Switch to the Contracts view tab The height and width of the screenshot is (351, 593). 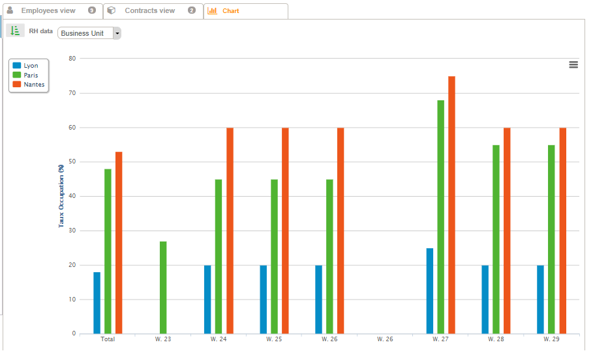[149, 11]
